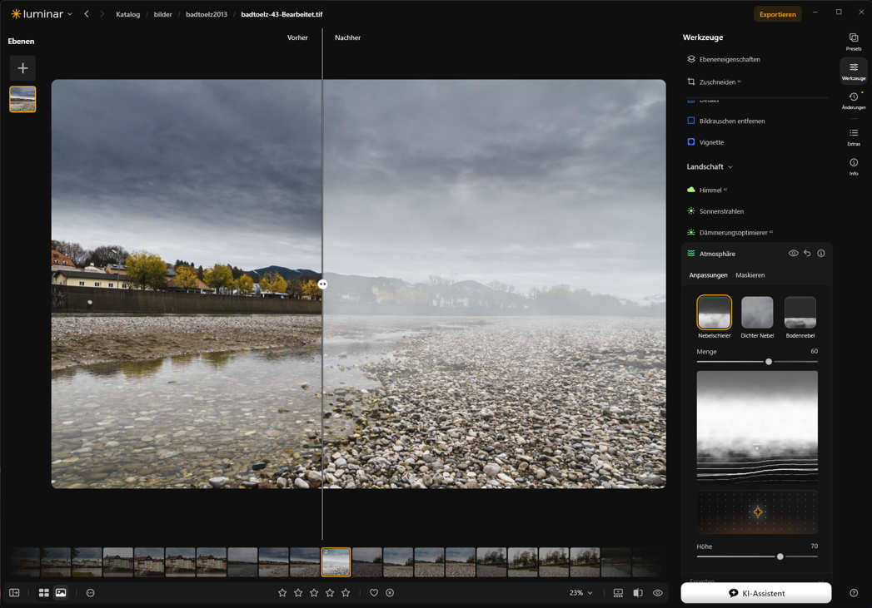Viewport: 872px width, 608px height.
Task: Select the layer thumbnail in Ebenen
Action: tap(22, 99)
